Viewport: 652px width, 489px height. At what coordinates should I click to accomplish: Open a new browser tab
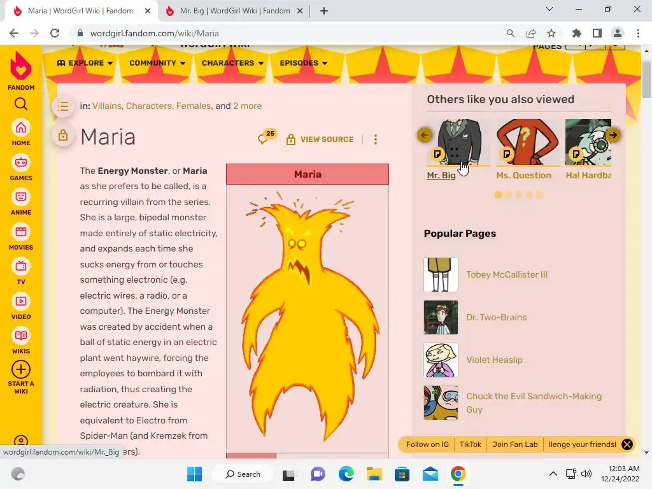324,11
